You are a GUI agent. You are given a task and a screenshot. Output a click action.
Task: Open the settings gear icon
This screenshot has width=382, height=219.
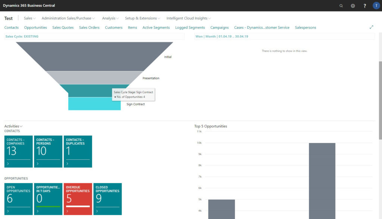coord(353,6)
